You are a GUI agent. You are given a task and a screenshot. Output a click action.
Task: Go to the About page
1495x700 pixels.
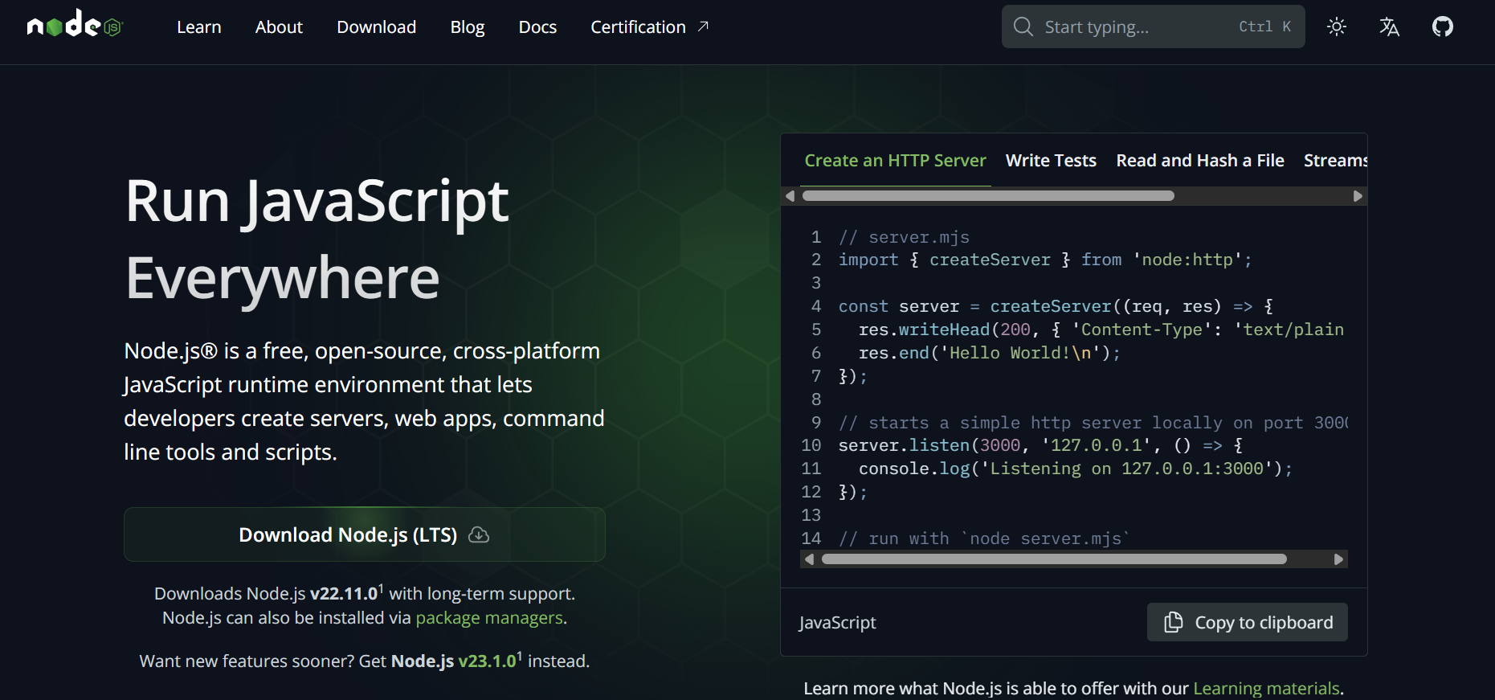279,27
